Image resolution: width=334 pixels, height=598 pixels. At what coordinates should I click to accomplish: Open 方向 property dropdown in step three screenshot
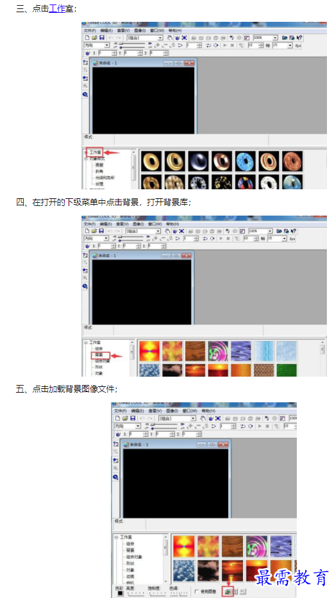click(x=97, y=46)
